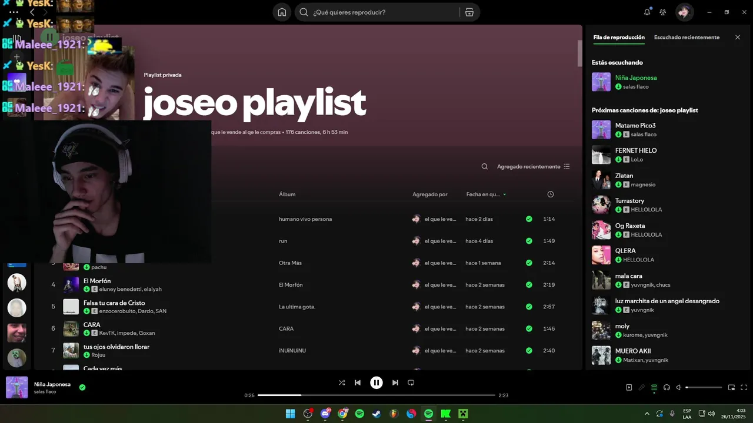Image resolution: width=753 pixels, height=423 pixels.
Task: Open Discord from the taskbar
Action: pyautogui.click(x=325, y=414)
